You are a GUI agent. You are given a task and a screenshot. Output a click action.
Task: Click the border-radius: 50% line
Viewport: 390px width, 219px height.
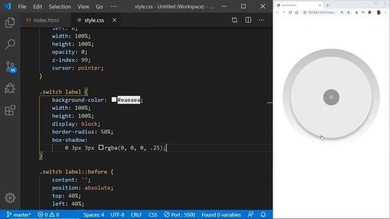pos(83,132)
